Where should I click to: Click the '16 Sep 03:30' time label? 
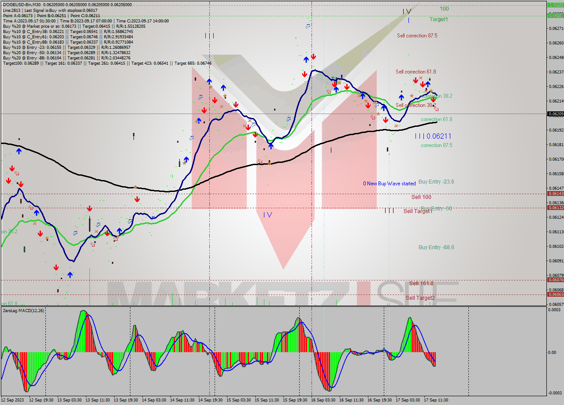point(323,400)
